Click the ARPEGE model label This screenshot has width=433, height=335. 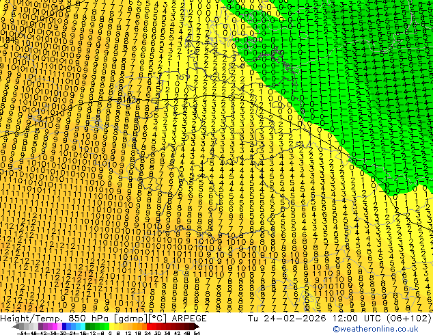(x=189, y=319)
